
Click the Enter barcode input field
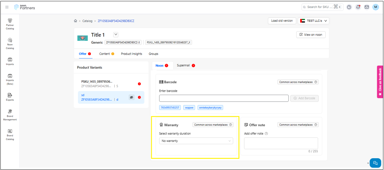(x=224, y=98)
